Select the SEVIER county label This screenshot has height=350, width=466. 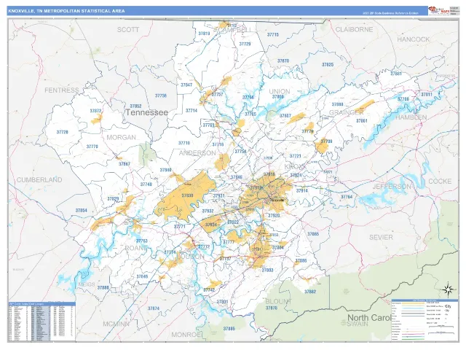(x=381, y=237)
